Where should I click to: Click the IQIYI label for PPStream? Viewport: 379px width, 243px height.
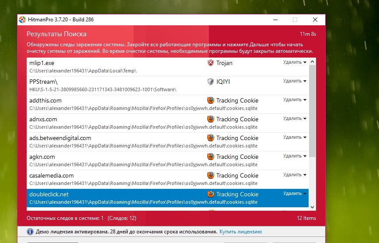click(x=223, y=82)
